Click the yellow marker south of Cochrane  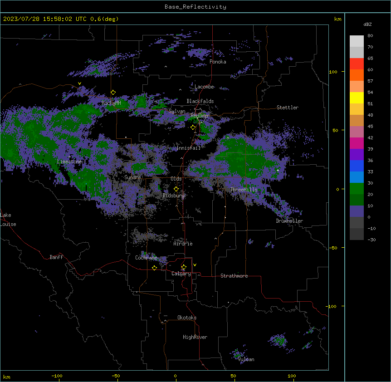(x=154, y=268)
